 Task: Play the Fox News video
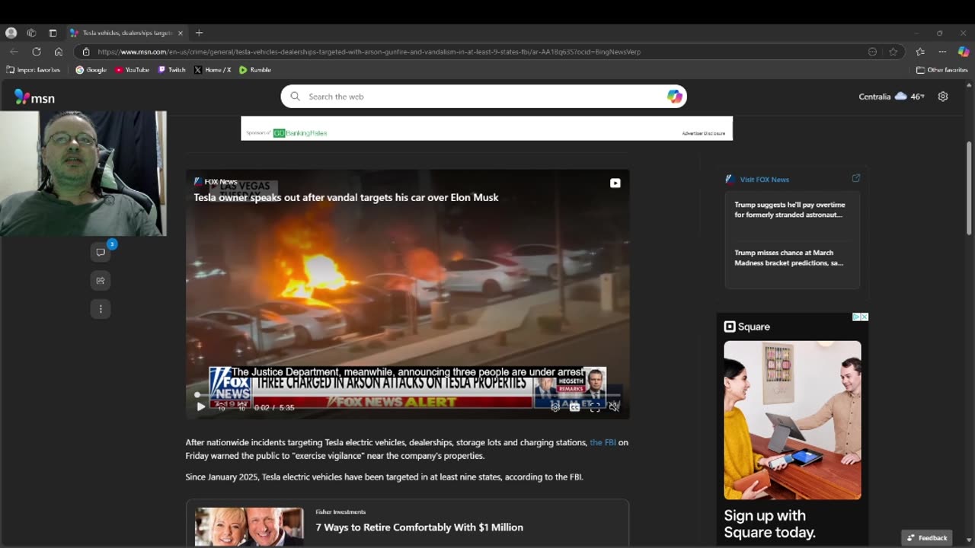201,407
